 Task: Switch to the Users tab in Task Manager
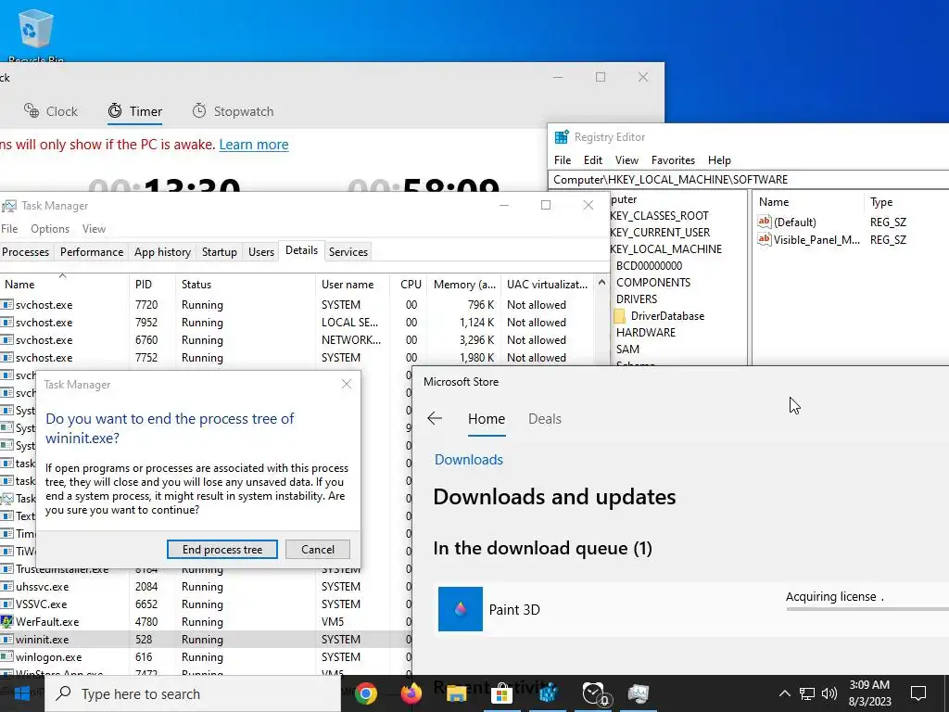[260, 252]
